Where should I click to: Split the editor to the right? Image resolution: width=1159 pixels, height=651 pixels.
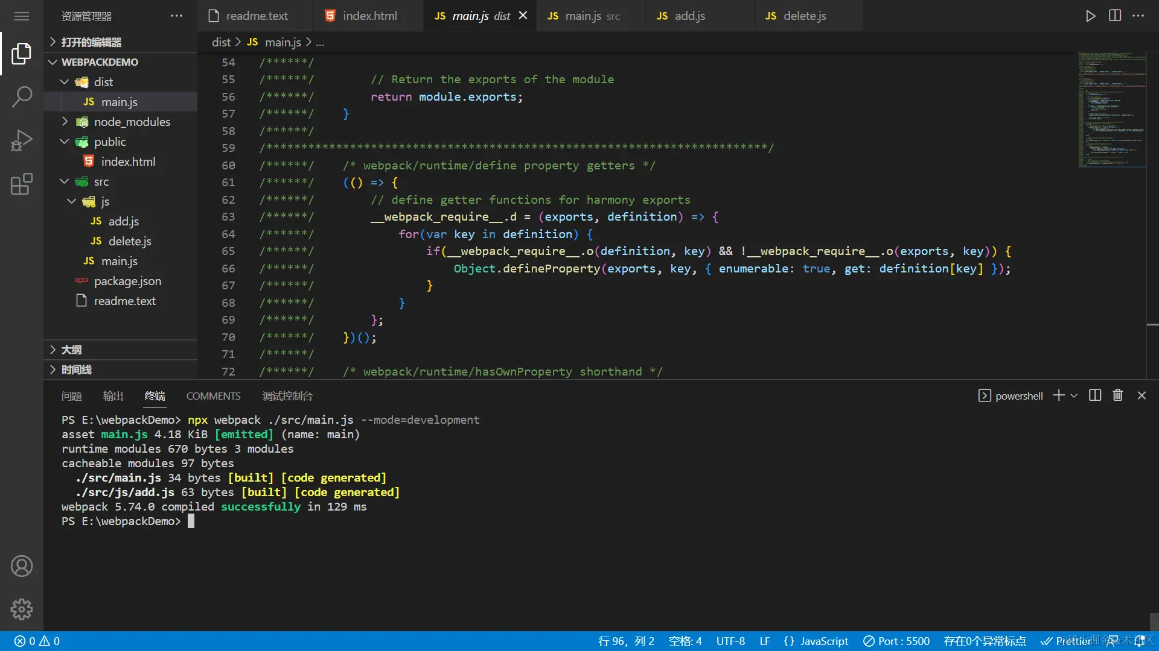click(1115, 16)
